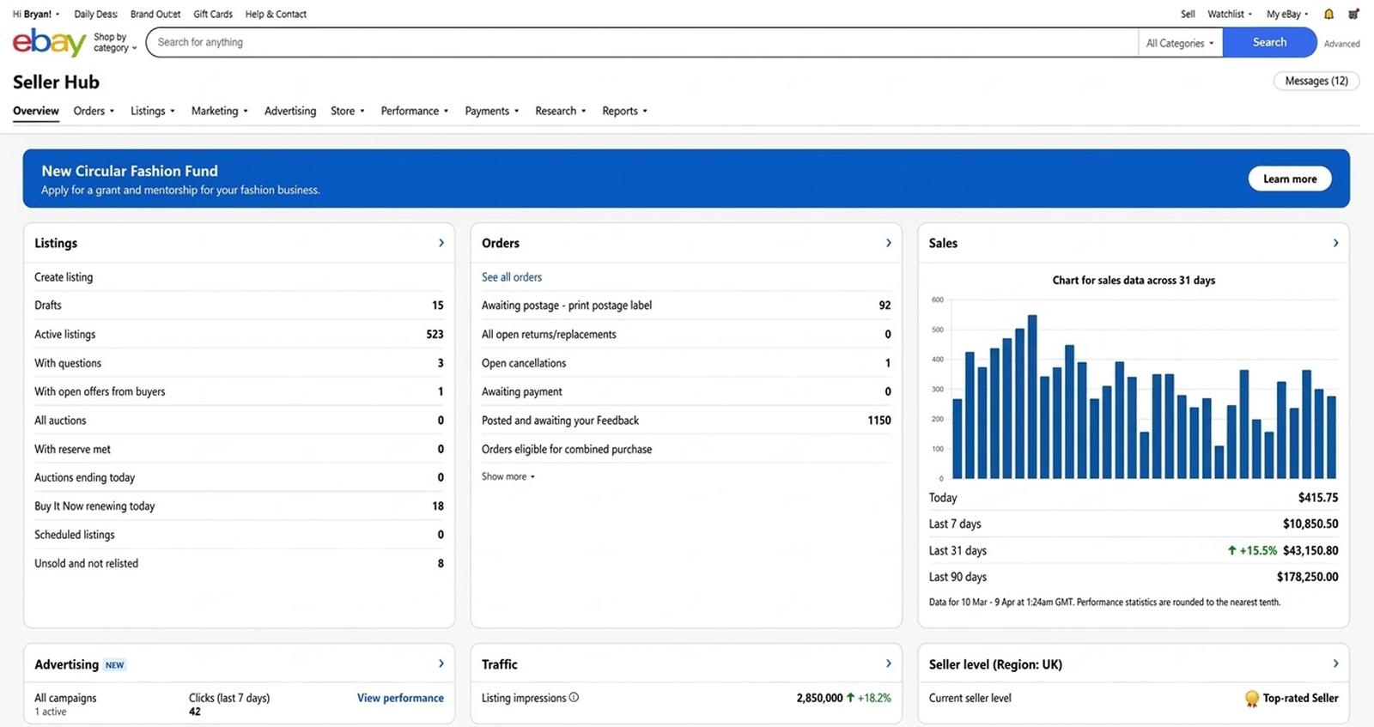Viewport: 1374px width, 727px height.
Task: Switch to the Advertising tab
Action: click(290, 111)
